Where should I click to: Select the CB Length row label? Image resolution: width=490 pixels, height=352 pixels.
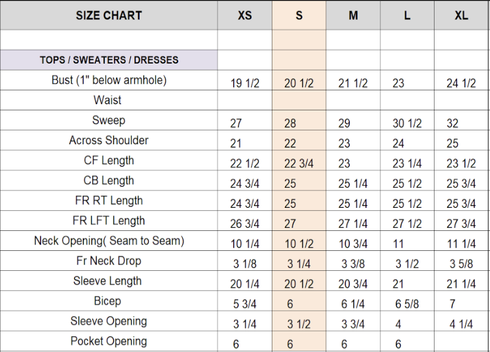click(x=109, y=181)
